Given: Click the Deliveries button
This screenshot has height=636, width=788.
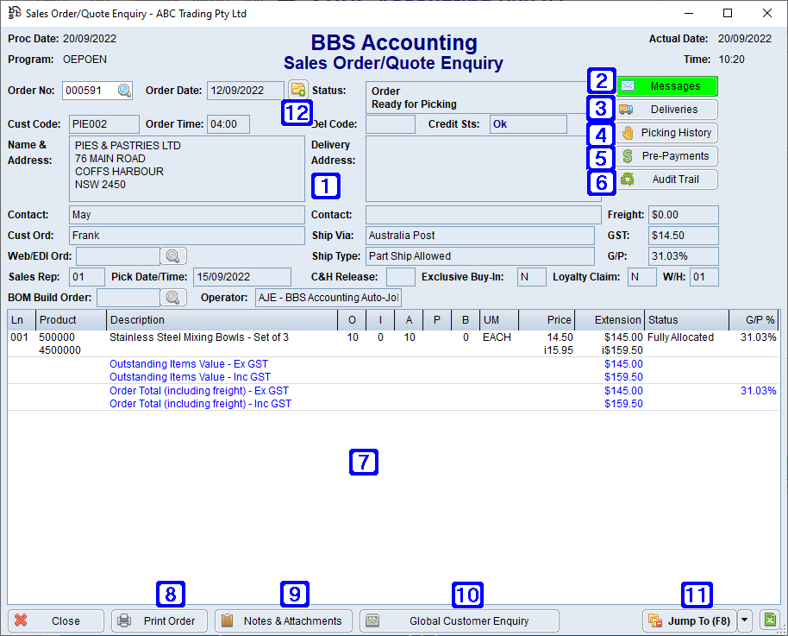Looking at the screenshot, I should click(666, 110).
